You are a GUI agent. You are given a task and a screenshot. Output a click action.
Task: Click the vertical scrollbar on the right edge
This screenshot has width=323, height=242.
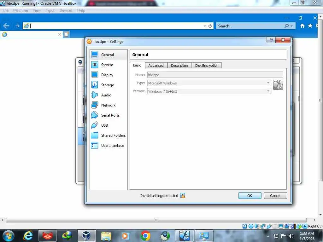click(x=320, y=100)
